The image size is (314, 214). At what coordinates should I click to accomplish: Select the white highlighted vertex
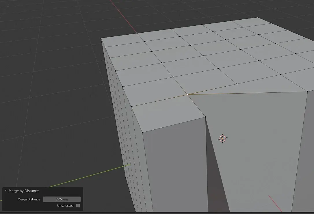click(x=187, y=94)
